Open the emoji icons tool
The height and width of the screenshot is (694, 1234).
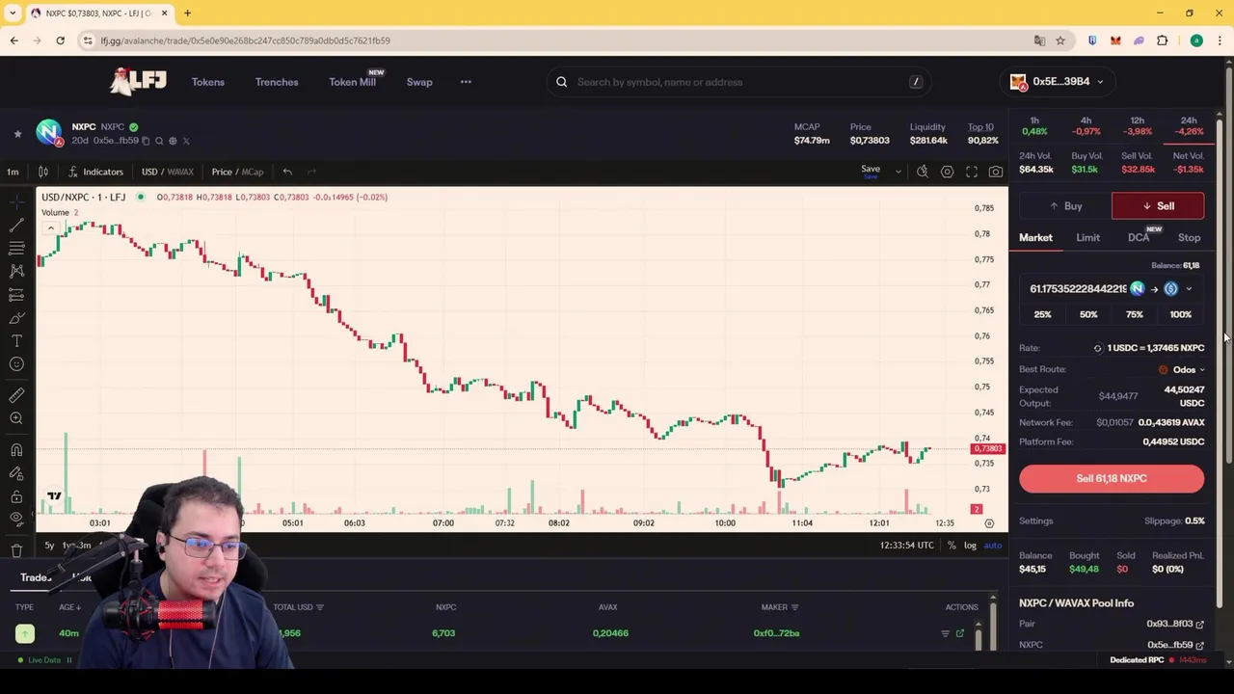[x=16, y=364]
